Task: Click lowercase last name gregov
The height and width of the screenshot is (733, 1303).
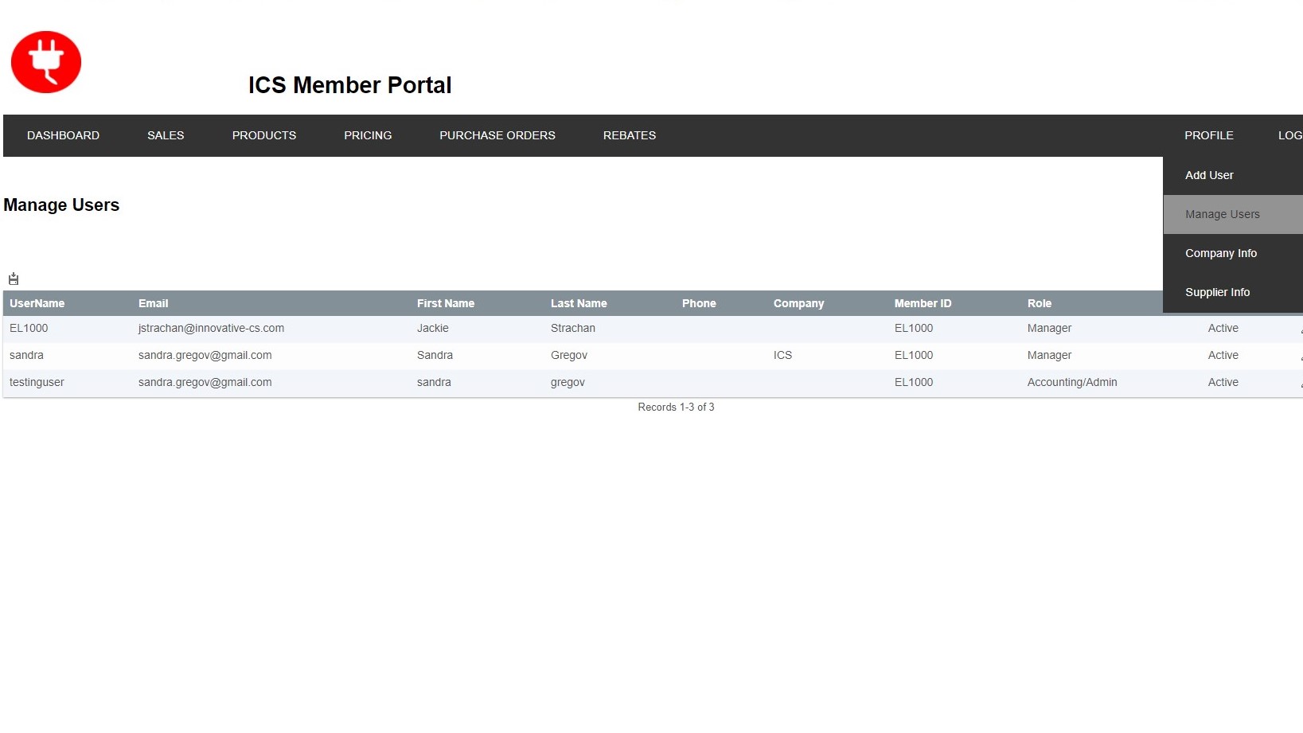Action: [x=568, y=382]
